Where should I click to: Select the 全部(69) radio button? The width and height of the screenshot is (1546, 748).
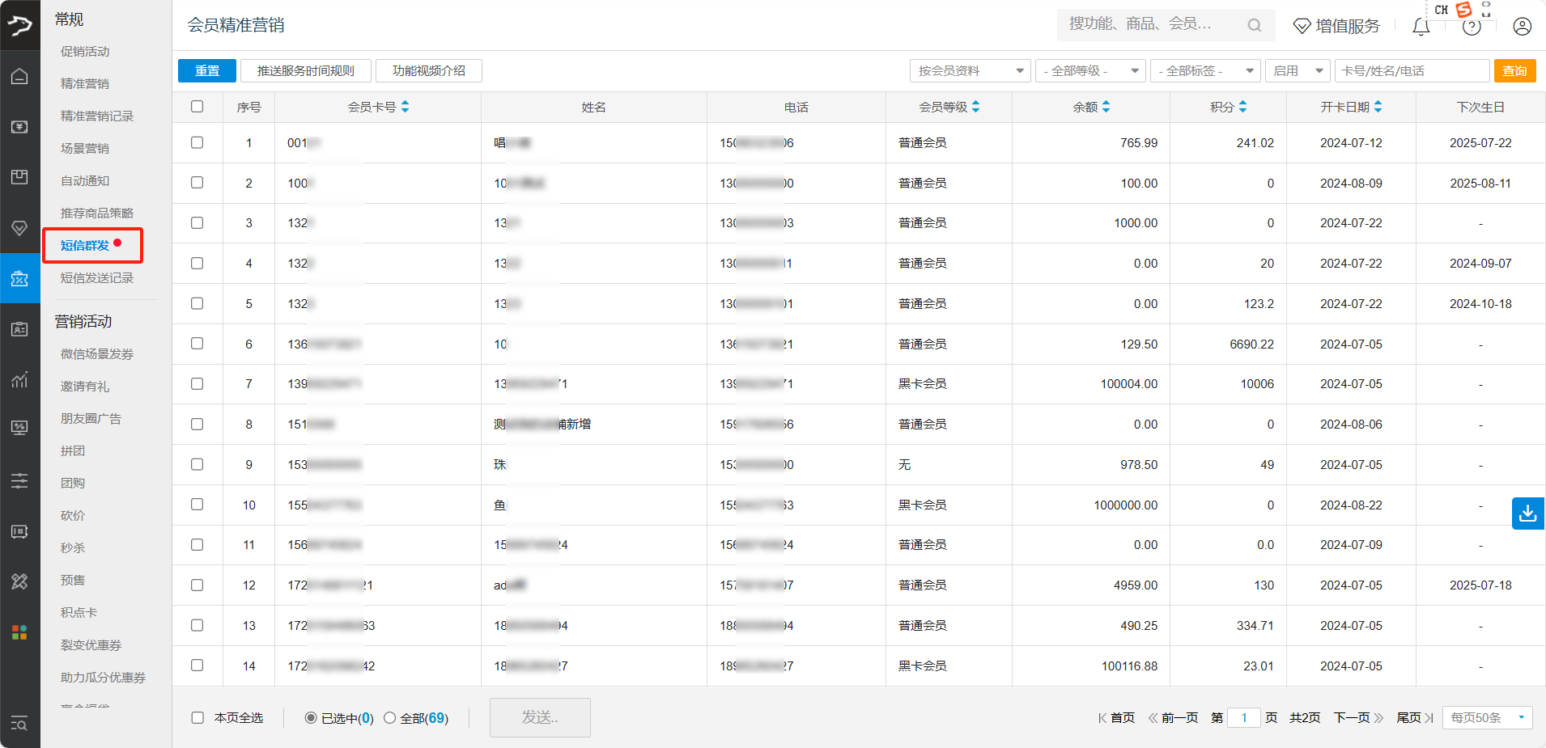coord(390,718)
